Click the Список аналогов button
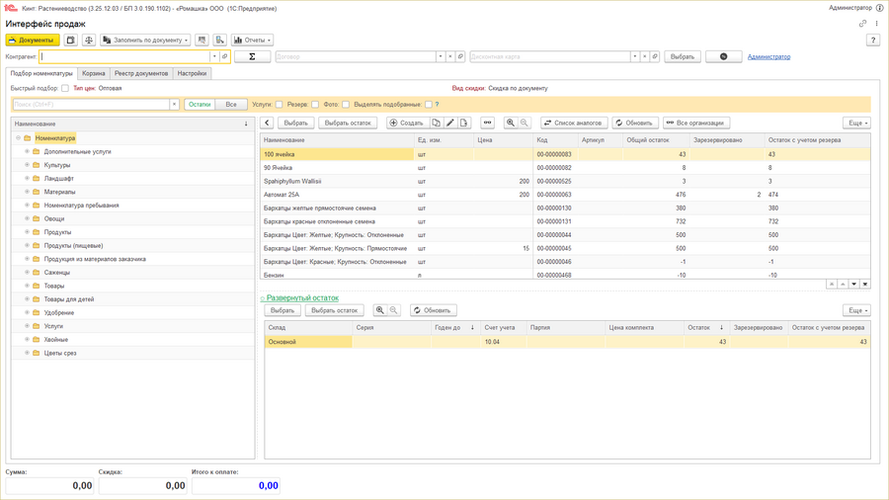 [x=574, y=124]
